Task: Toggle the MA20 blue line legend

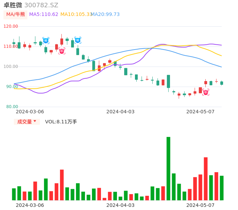Action: pos(105,15)
